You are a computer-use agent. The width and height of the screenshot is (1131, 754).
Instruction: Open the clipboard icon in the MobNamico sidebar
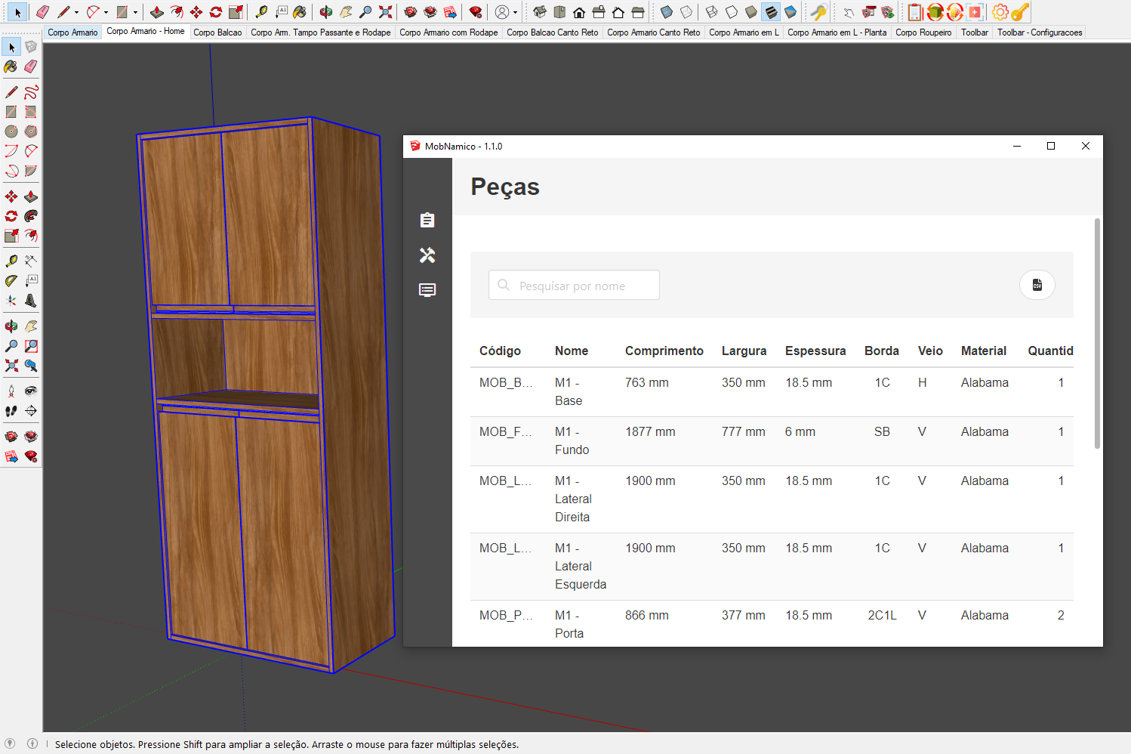click(427, 220)
